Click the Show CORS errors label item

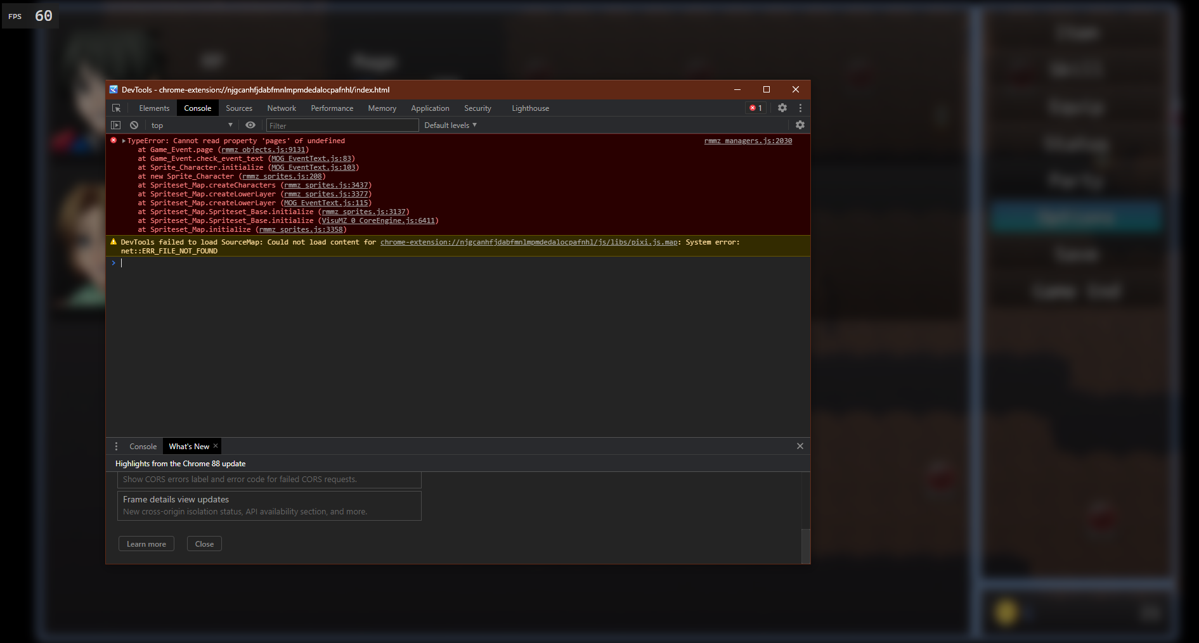coord(269,480)
